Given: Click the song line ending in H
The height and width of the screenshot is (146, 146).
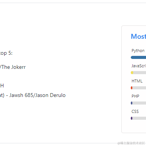Looking at the screenshot, I should pyautogui.click(x=2, y=86).
